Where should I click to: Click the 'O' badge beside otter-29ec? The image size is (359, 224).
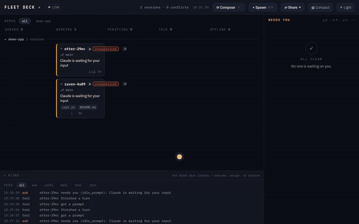tap(125, 49)
